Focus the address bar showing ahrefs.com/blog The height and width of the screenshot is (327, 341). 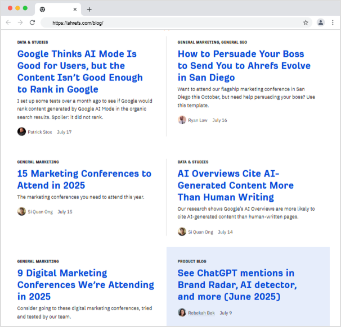(176, 22)
